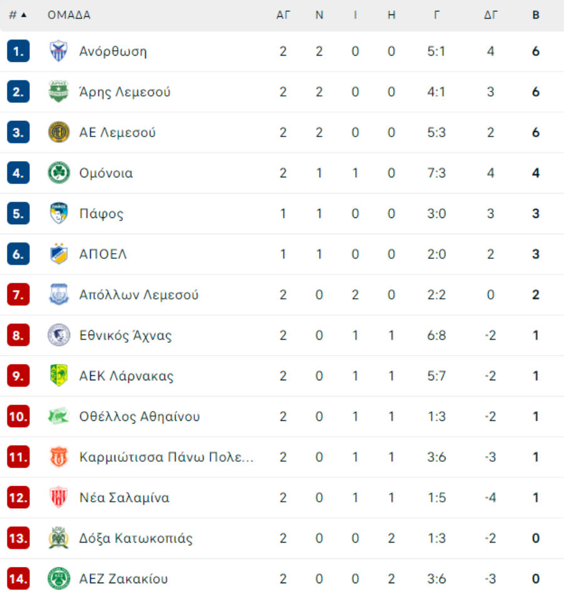Click the ΑΠΟΕΛ crest with stars

tap(59, 254)
